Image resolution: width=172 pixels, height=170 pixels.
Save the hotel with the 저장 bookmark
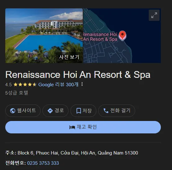[x=83, y=110]
